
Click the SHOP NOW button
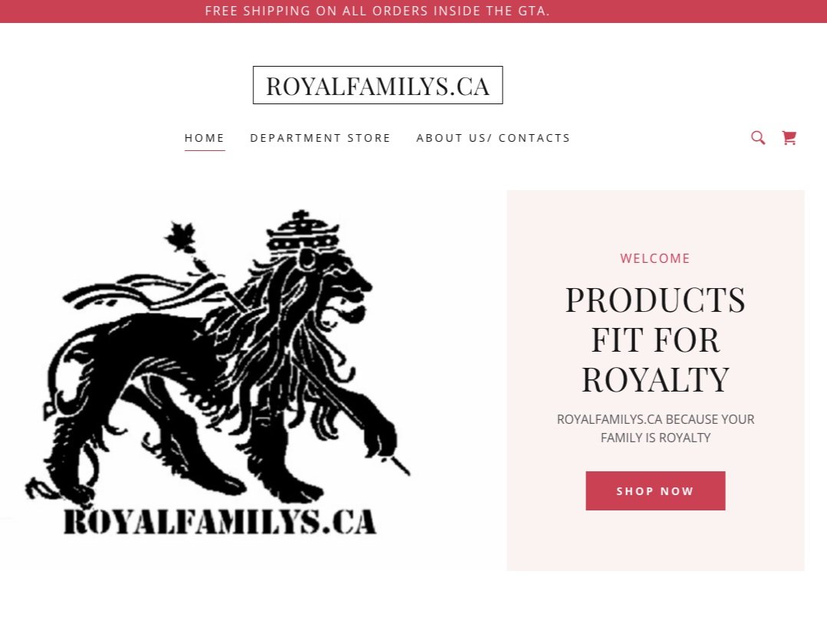655,491
